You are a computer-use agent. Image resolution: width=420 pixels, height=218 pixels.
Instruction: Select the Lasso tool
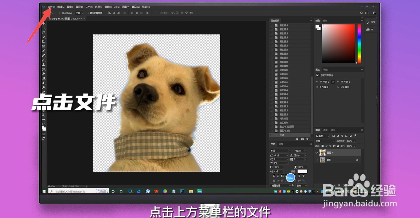tap(44, 33)
